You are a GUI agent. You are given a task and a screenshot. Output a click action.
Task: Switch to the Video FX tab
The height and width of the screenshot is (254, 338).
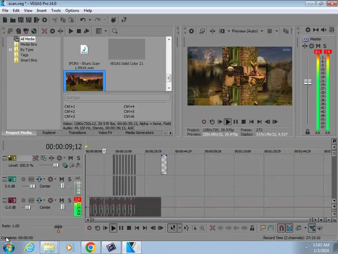105,133
